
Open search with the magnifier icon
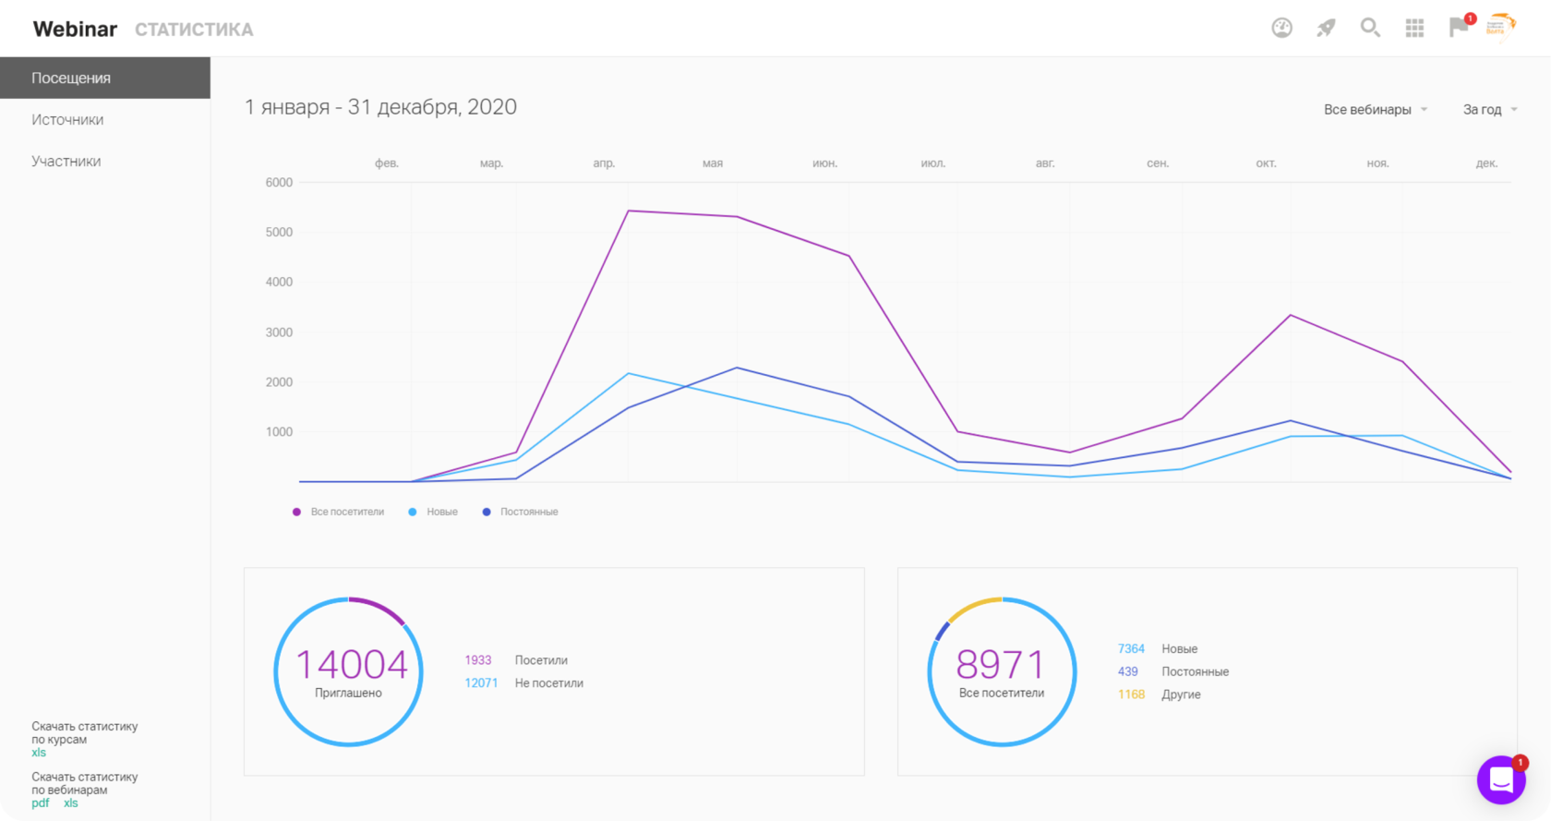click(1370, 28)
